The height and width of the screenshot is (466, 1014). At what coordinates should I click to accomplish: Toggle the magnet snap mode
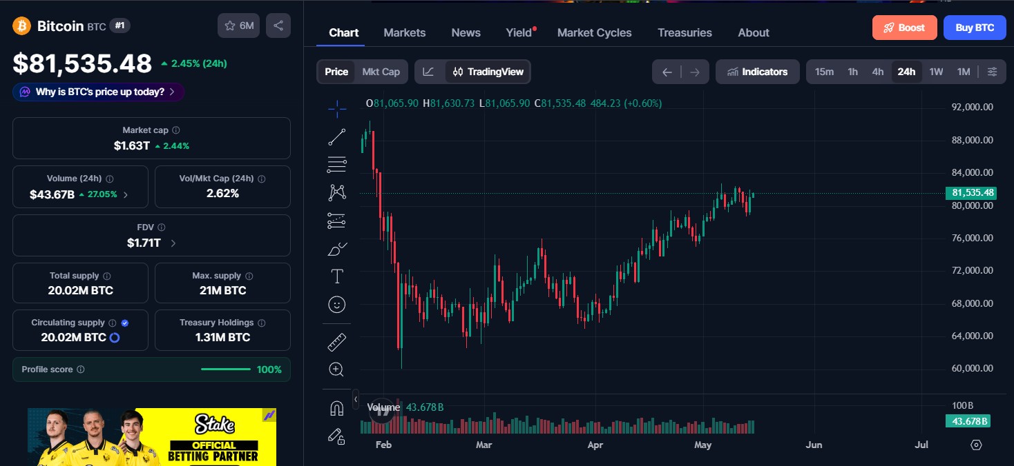(x=337, y=408)
